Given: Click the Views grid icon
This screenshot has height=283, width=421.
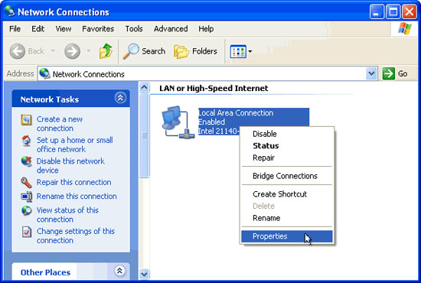Looking at the screenshot, I should coord(238,51).
